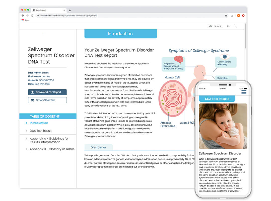The image size is (271, 201).
Task: Click the TABLE OF CONETNT header bar
Action: (x=48, y=116)
